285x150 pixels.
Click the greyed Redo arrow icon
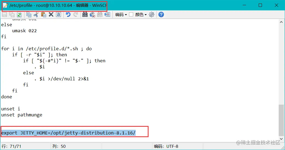pos(76,14)
